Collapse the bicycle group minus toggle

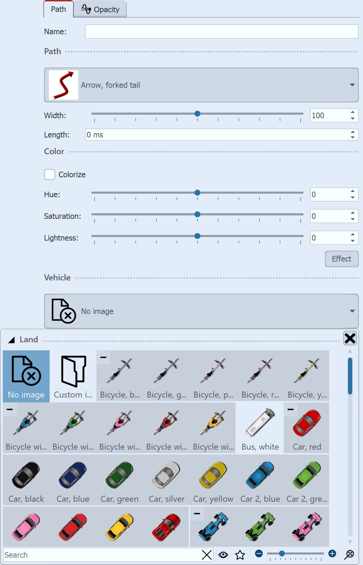coord(103,357)
